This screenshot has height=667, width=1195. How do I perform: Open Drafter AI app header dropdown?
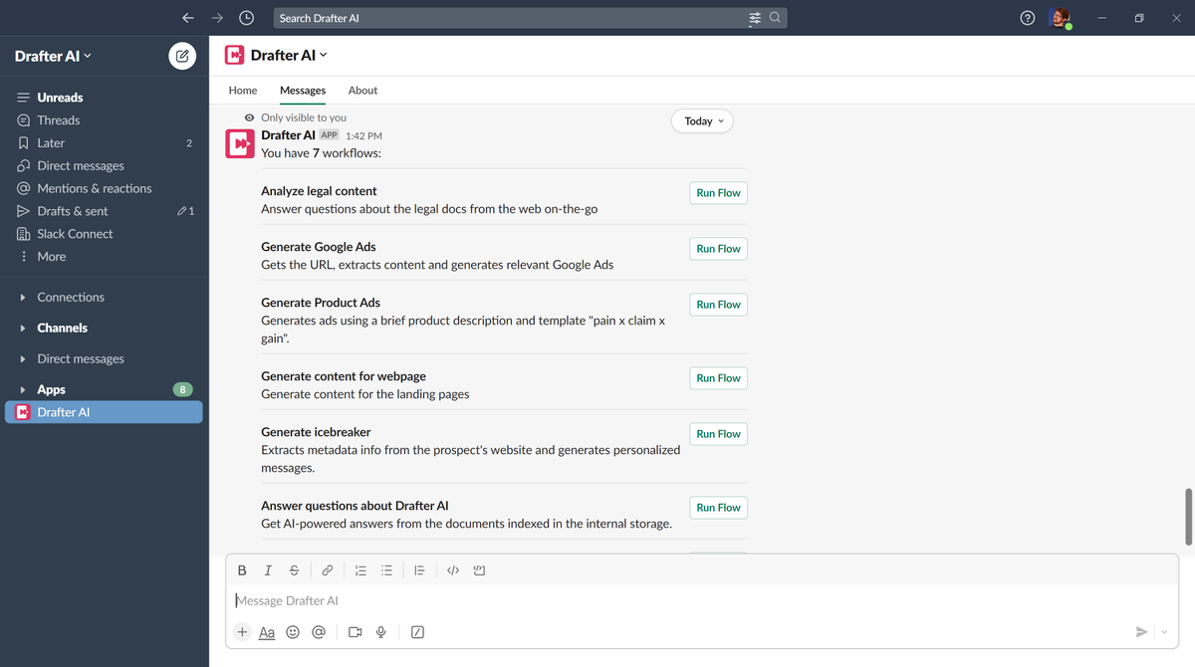tap(289, 56)
